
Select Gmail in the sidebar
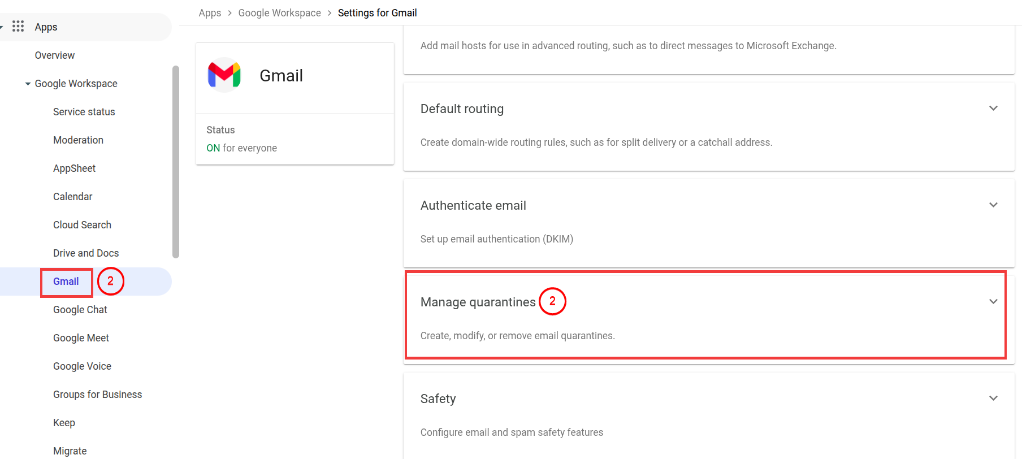point(66,282)
